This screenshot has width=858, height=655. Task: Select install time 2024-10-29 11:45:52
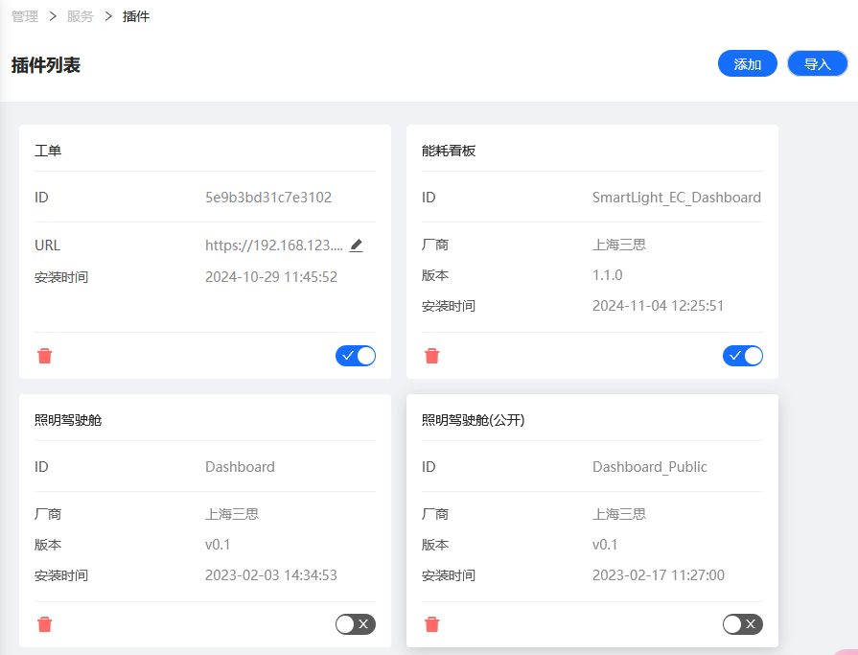(271, 277)
